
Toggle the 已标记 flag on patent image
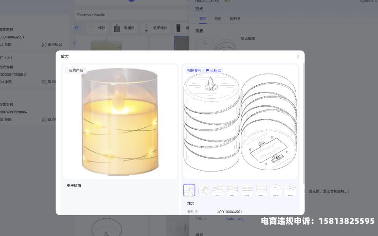[x=213, y=70]
